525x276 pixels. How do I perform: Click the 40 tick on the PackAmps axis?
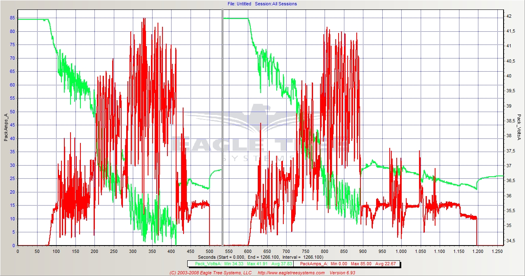tap(13, 138)
